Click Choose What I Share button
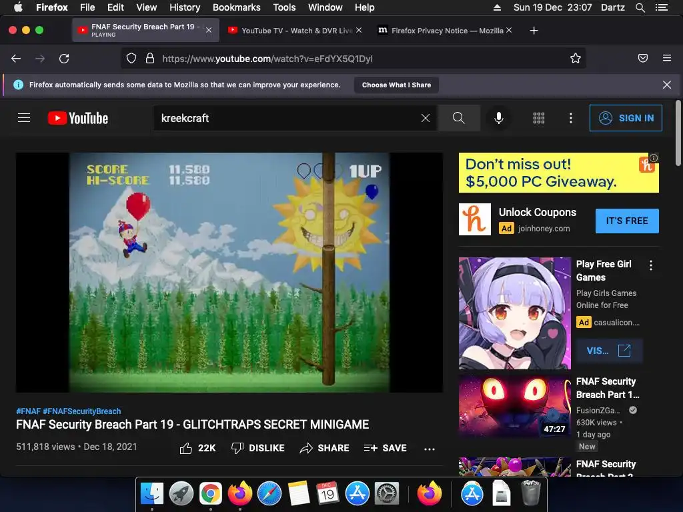 (x=396, y=85)
